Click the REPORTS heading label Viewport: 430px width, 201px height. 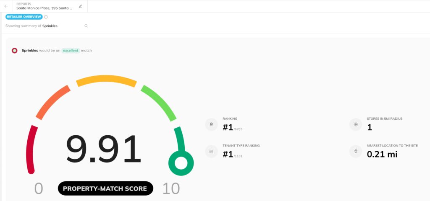tap(24, 4)
